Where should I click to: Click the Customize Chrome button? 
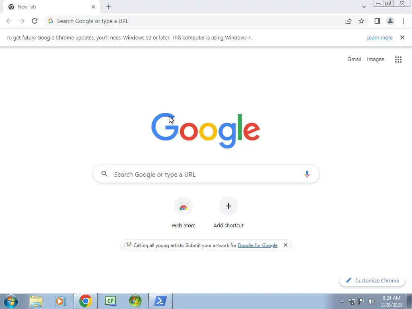[x=372, y=280]
